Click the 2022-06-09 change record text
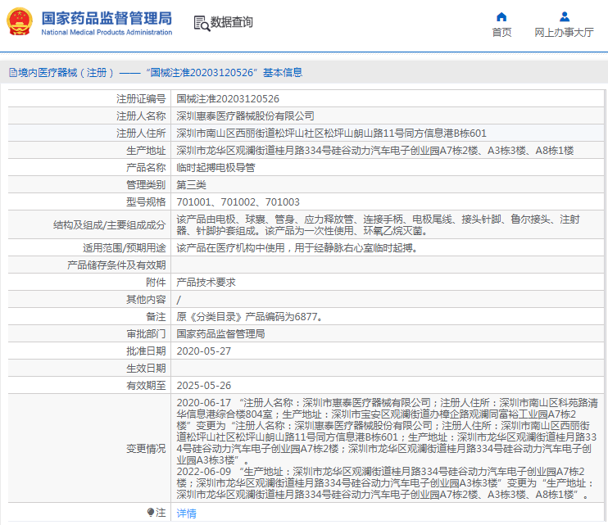608x525 pixels. click(385, 482)
